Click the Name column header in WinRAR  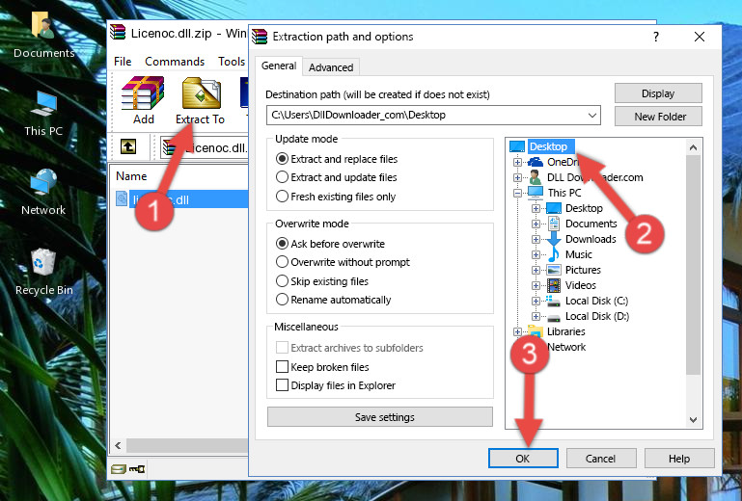tap(131, 176)
